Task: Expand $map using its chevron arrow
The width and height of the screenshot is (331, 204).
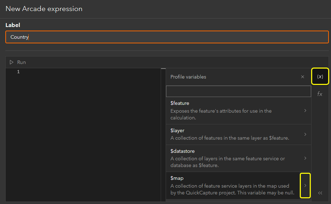Action: click(305, 186)
